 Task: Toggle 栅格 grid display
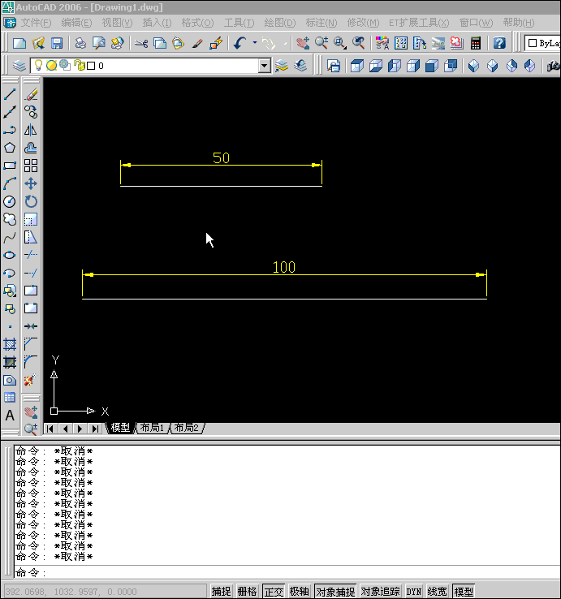click(x=247, y=592)
